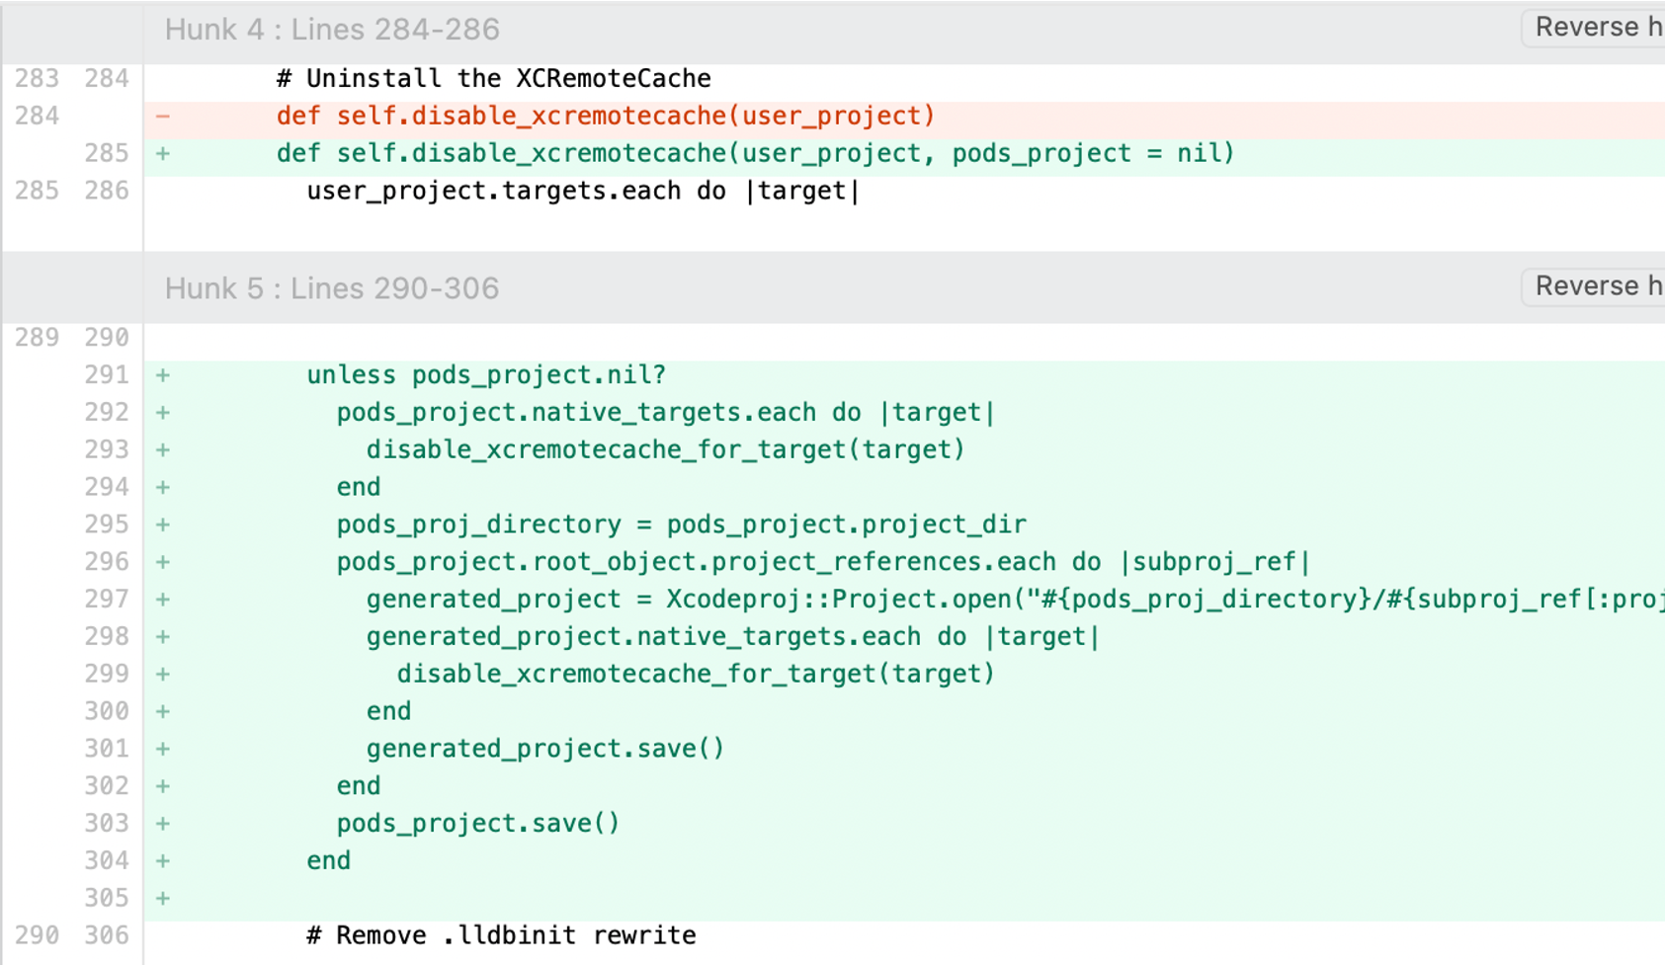Click the plus marker on line 295
This screenshot has width=1666, height=966.
pyautogui.click(x=163, y=524)
